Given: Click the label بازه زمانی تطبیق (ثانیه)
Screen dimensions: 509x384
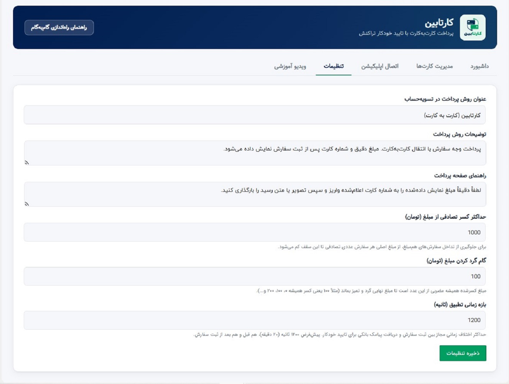Looking at the screenshot, I should point(460,305).
